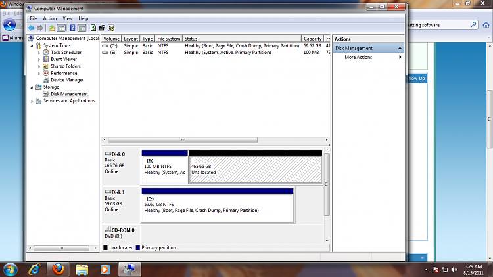The image size is (493, 277).
Task: Click the Action Center flag tray icon
Action: [x=435, y=270]
